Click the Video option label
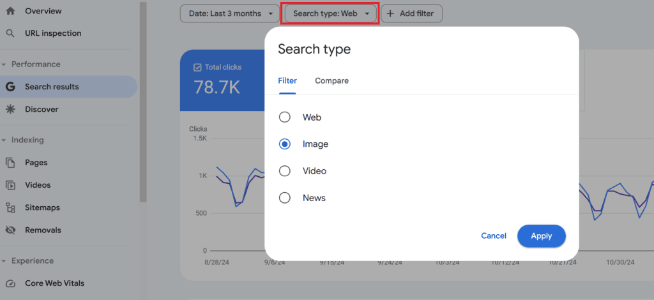This screenshot has width=654, height=300. (x=314, y=171)
